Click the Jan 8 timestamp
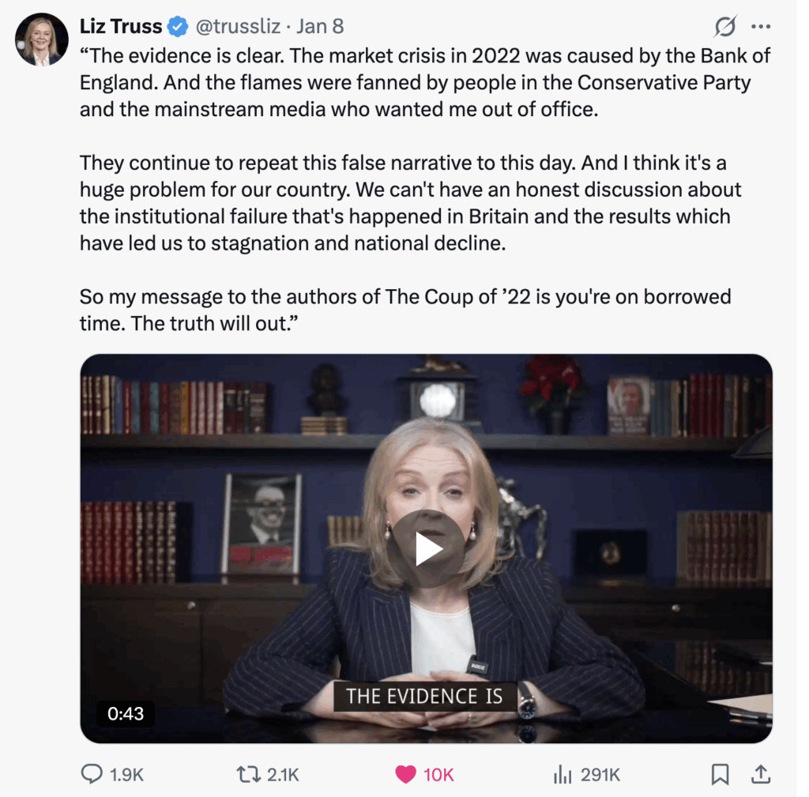809x797 pixels. 320,26
